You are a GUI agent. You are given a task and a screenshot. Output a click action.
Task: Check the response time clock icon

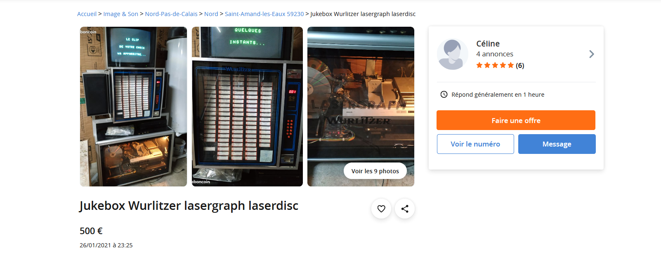coord(444,94)
